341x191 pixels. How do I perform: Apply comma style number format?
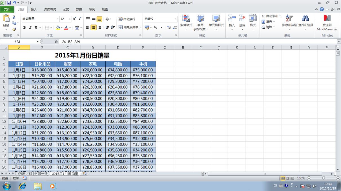pyautogui.click(x=161, y=28)
